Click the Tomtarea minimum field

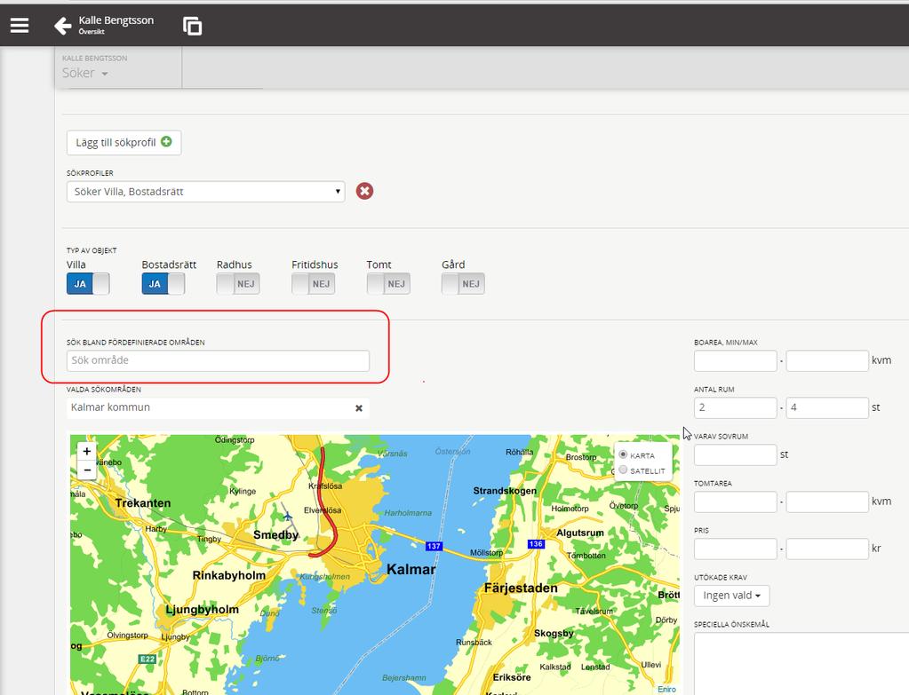coord(735,502)
